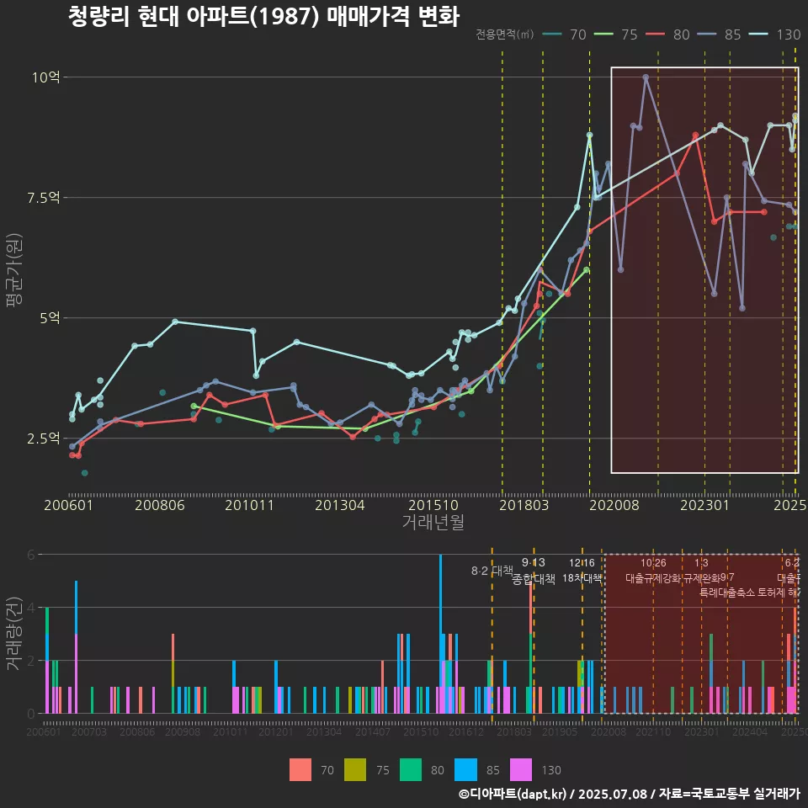Click the 8·2 대책 policy annotation
The image size is (808, 808).
[x=492, y=571]
